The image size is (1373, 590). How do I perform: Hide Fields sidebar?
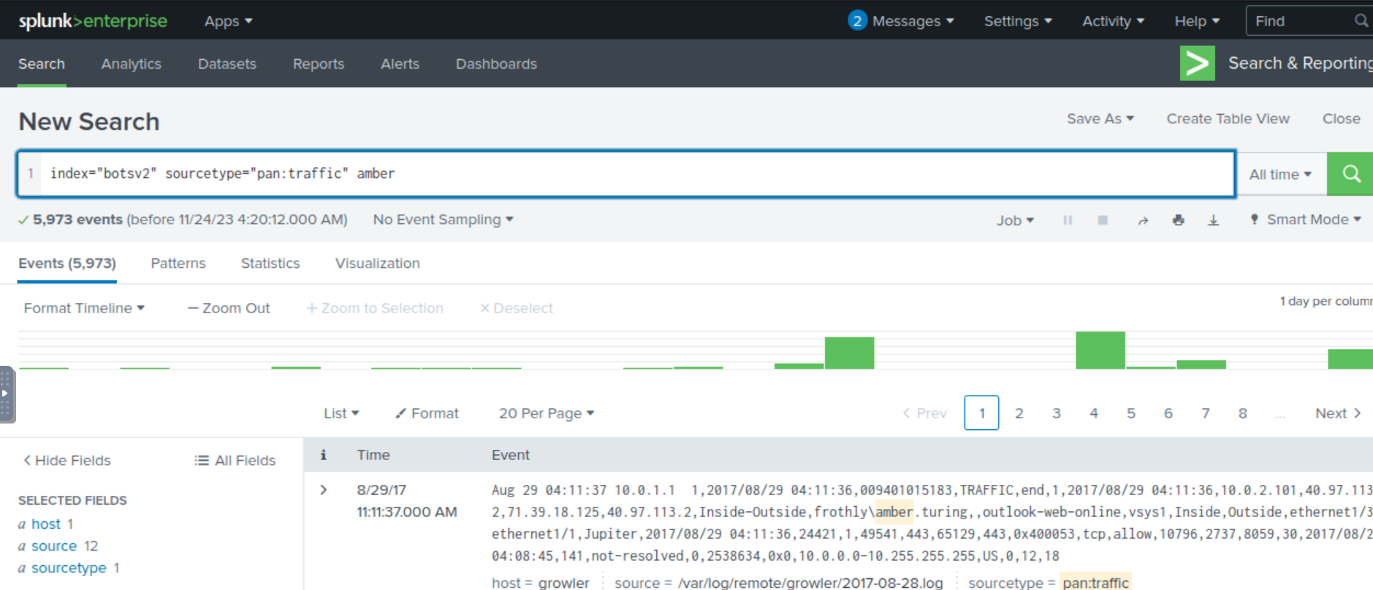tap(66, 460)
